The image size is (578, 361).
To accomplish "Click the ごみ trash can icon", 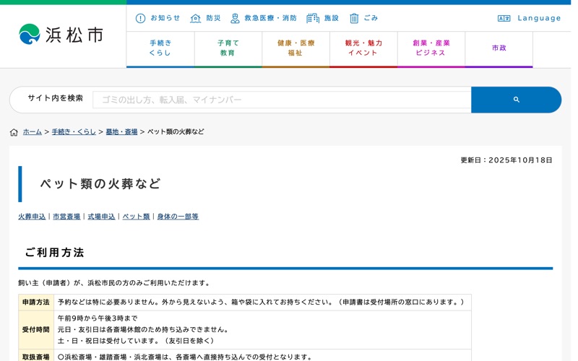I will coord(354,18).
